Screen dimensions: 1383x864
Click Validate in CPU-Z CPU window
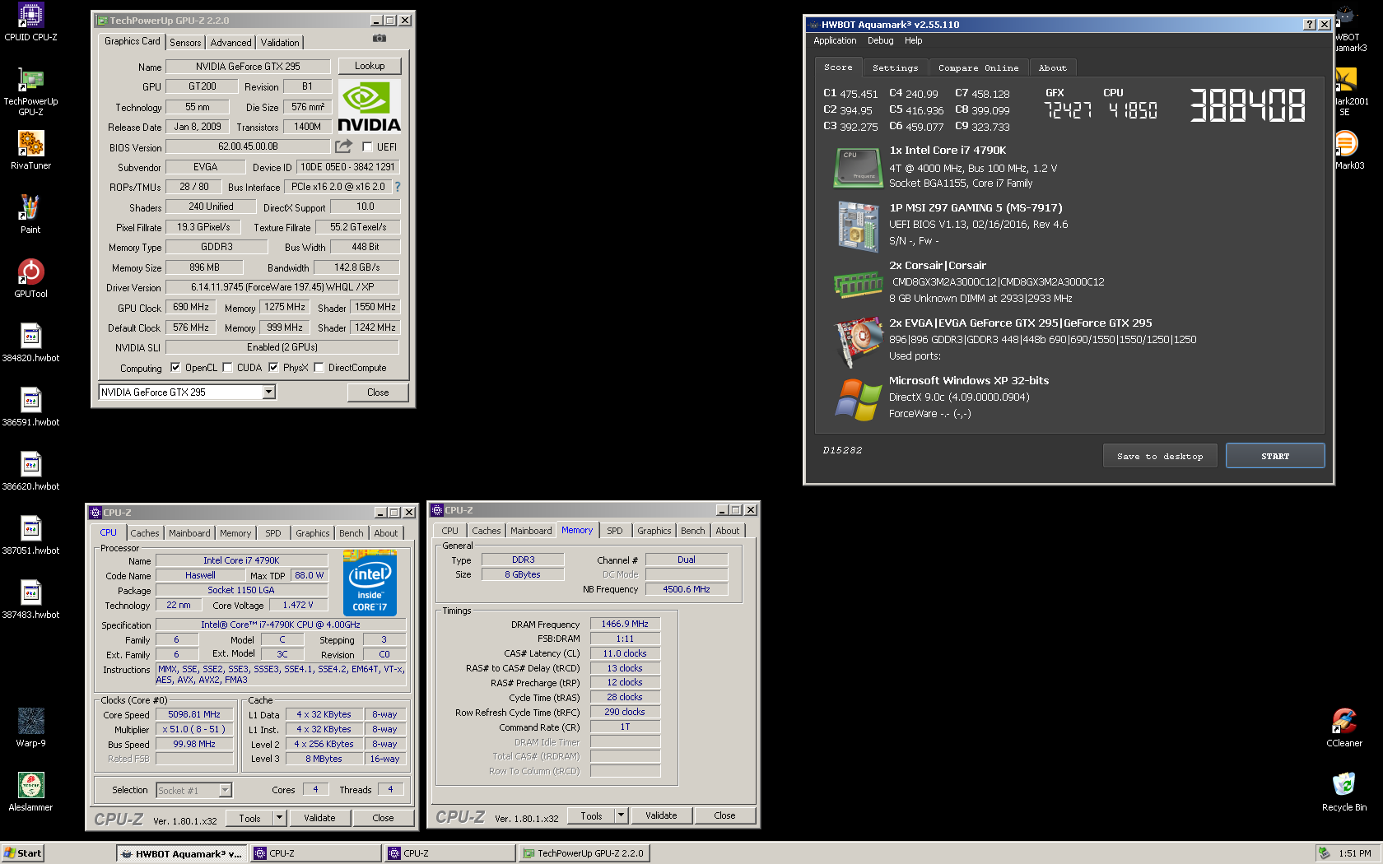point(319,818)
